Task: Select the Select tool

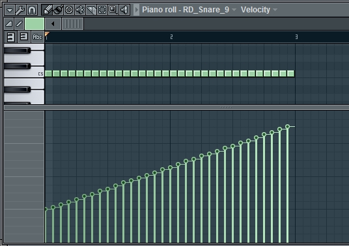Action: pos(102,10)
